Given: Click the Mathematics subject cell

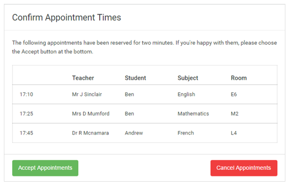Looking at the screenshot, I should click(193, 114).
